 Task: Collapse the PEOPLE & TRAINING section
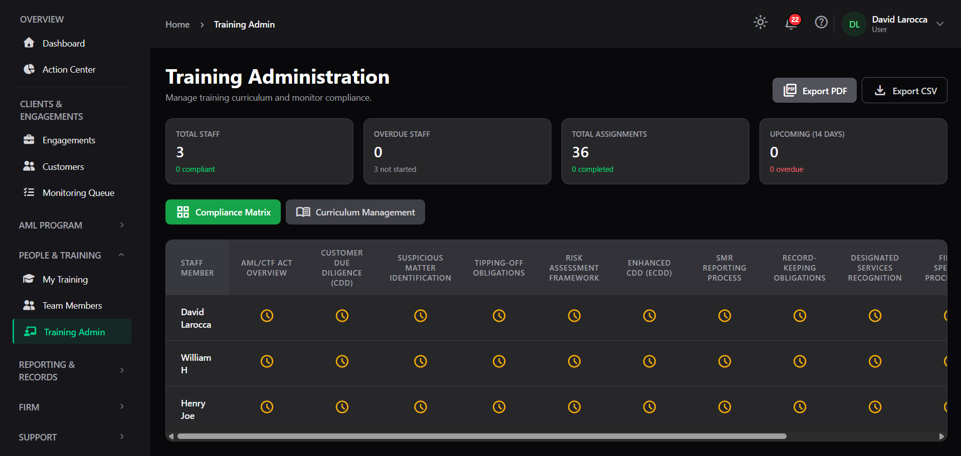tap(72, 255)
